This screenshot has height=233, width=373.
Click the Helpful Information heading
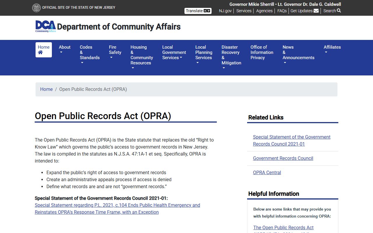[x=274, y=194]
